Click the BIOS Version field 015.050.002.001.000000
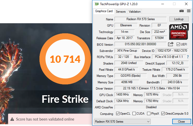The image size is (193, 126). pyautogui.click(x=141, y=44)
